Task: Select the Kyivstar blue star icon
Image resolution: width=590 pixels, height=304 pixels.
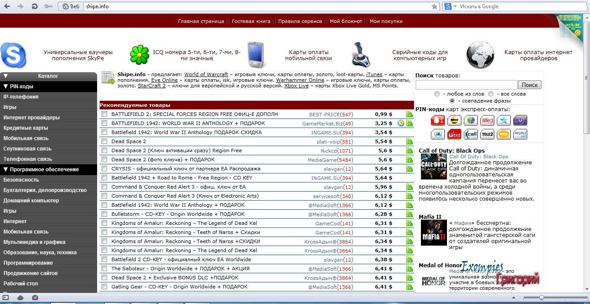Action: pos(504,120)
